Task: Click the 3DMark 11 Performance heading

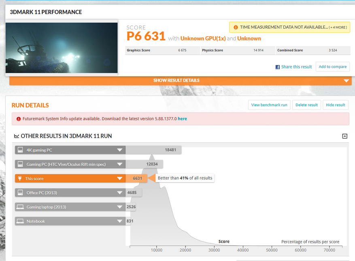Action: pyautogui.click(x=46, y=12)
